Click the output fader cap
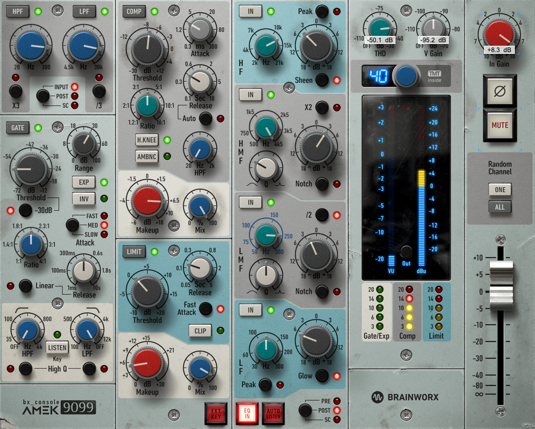Image resolution: width=535 pixels, height=429 pixels. point(501,285)
